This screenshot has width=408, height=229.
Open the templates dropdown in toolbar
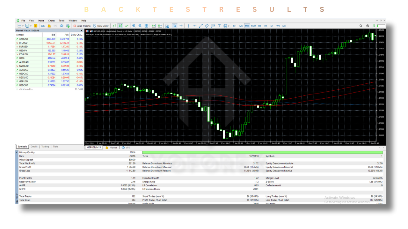click(x=31, y=26)
